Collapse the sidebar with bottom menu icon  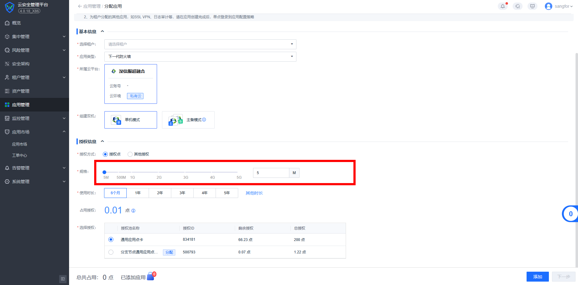(x=63, y=279)
